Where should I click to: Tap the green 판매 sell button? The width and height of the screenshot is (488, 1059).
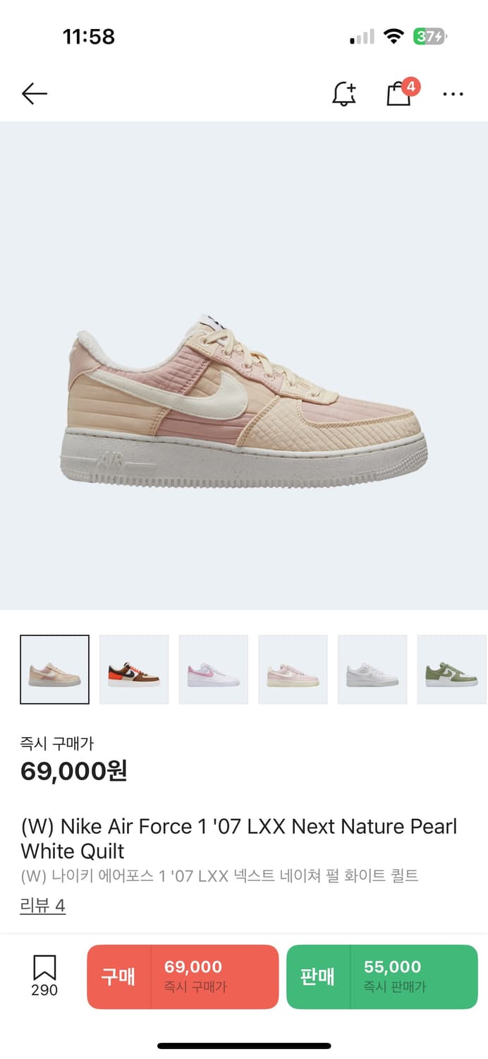(x=318, y=977)
